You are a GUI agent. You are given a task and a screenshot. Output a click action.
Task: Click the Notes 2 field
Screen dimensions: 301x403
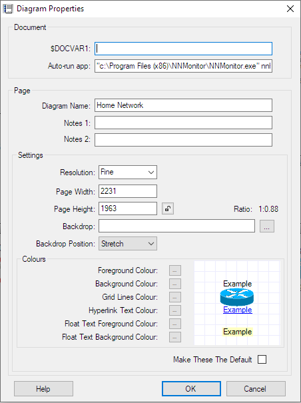(183, 140)
